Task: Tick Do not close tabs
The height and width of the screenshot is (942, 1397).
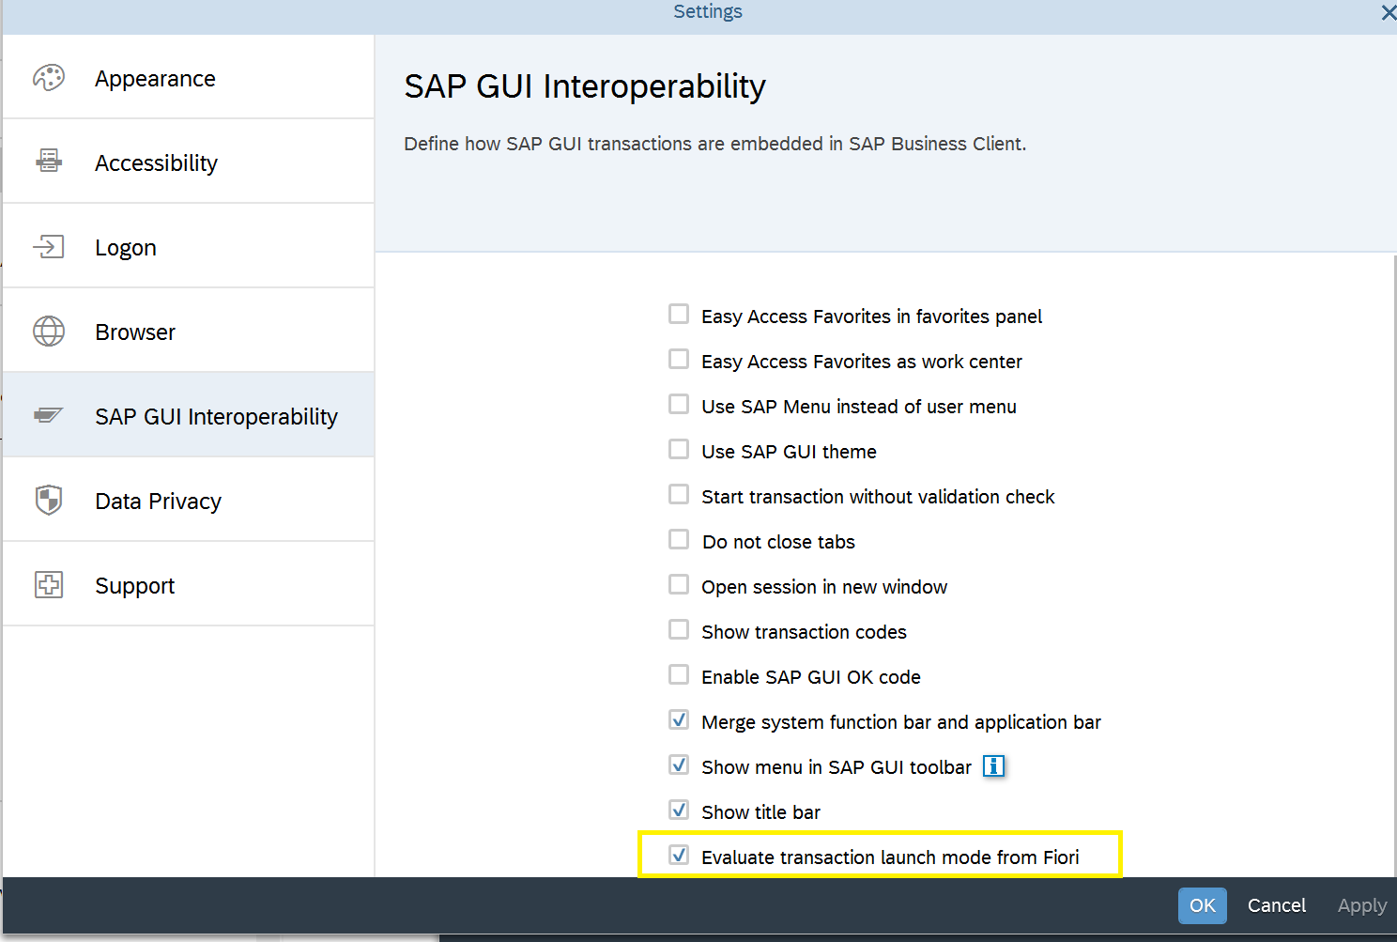Action: [x=679, y=540]
